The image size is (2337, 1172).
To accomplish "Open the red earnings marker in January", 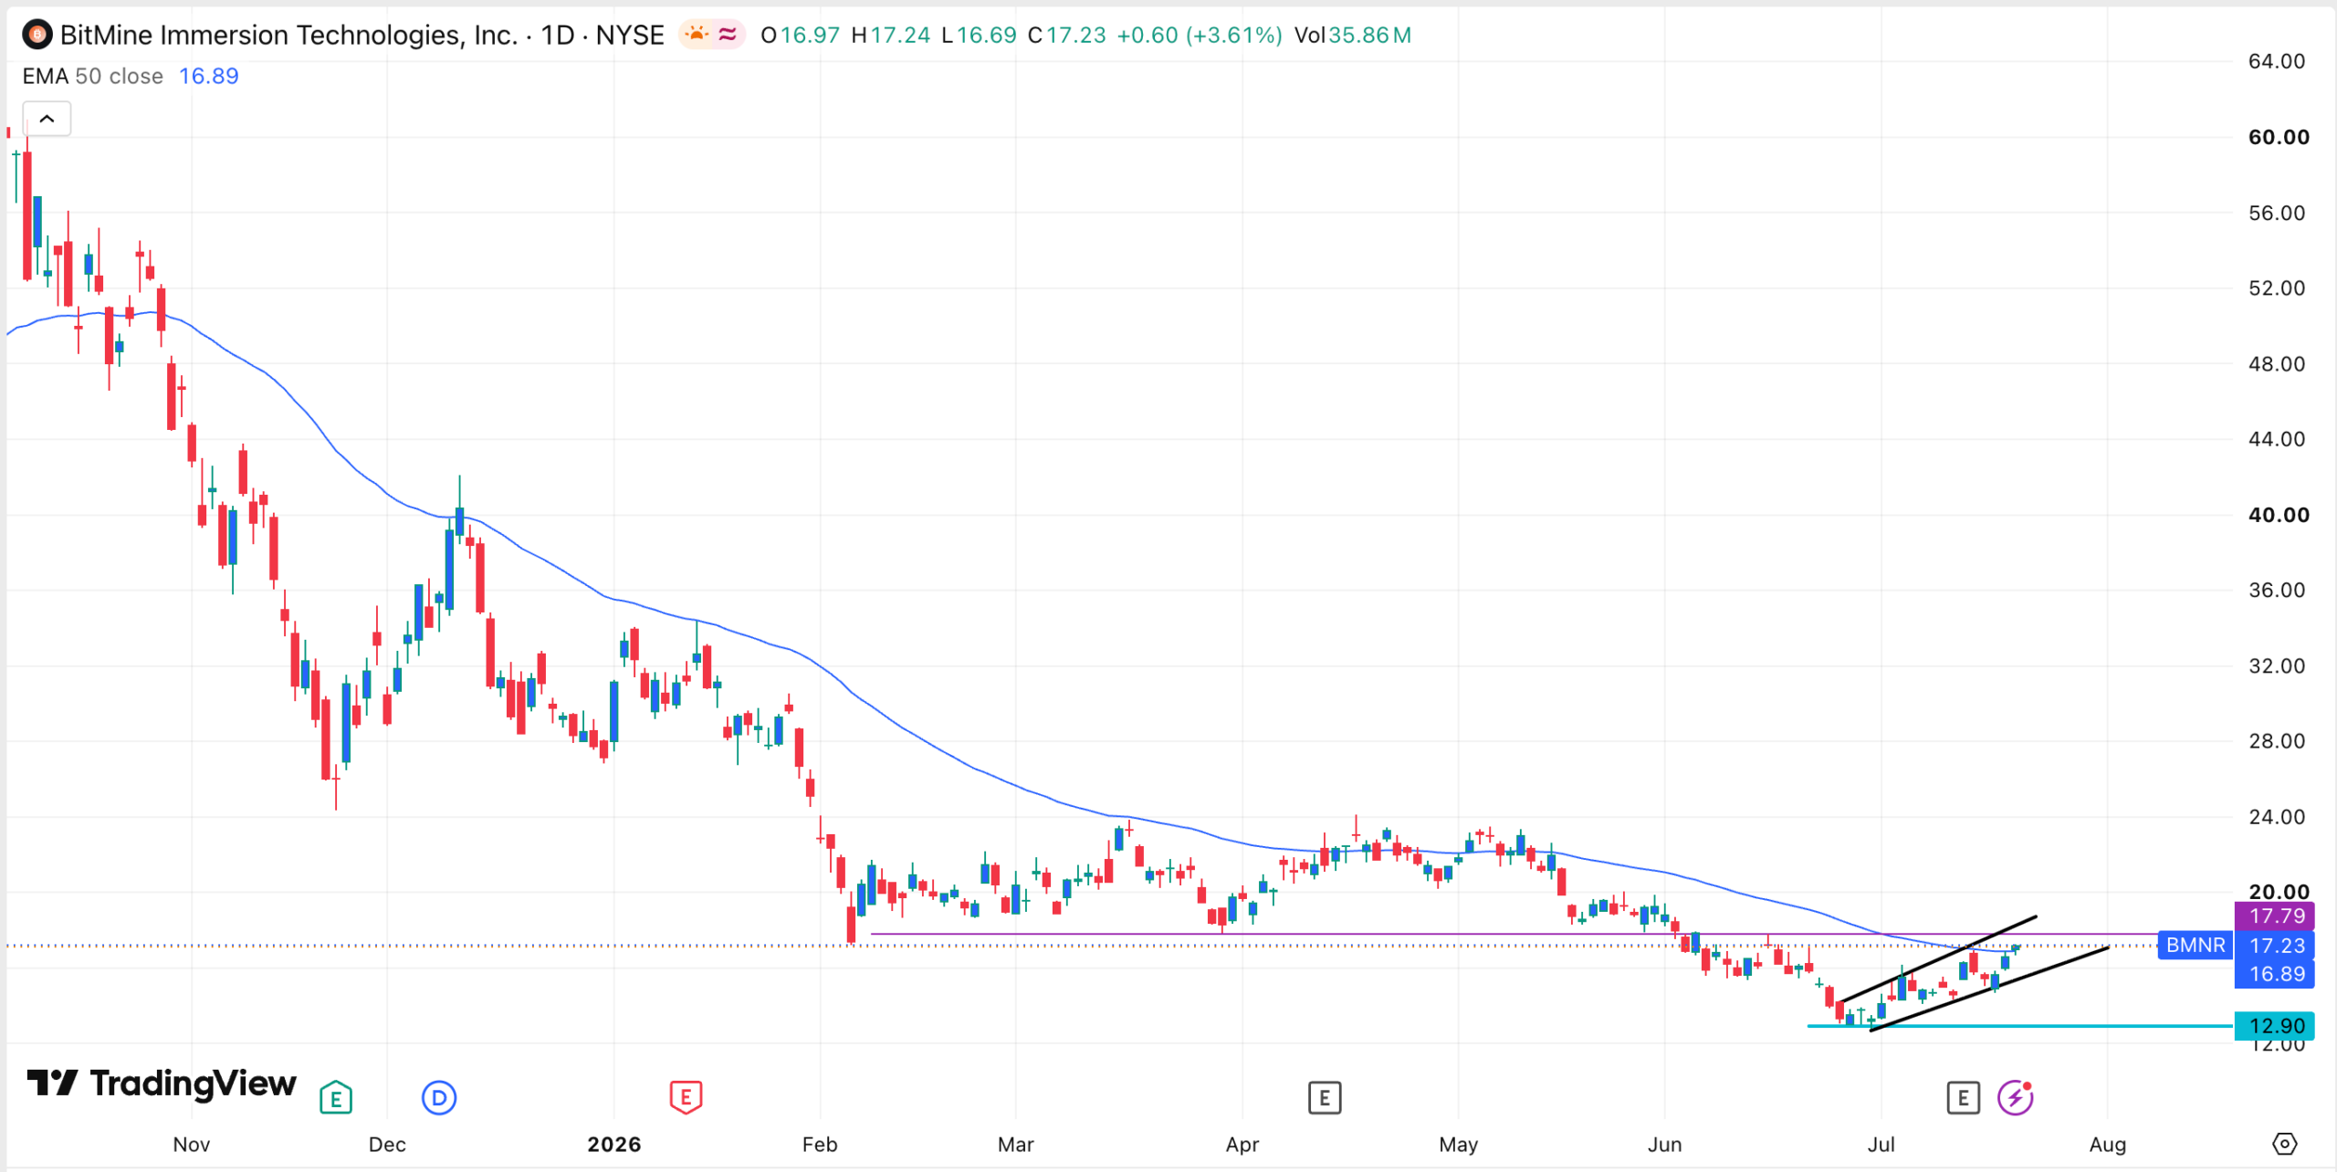I will point(686,1097).
